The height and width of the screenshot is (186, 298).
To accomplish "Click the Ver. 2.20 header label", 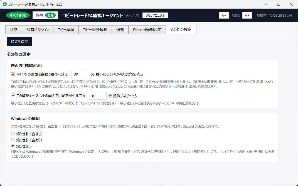I will [x=132, y=16].
